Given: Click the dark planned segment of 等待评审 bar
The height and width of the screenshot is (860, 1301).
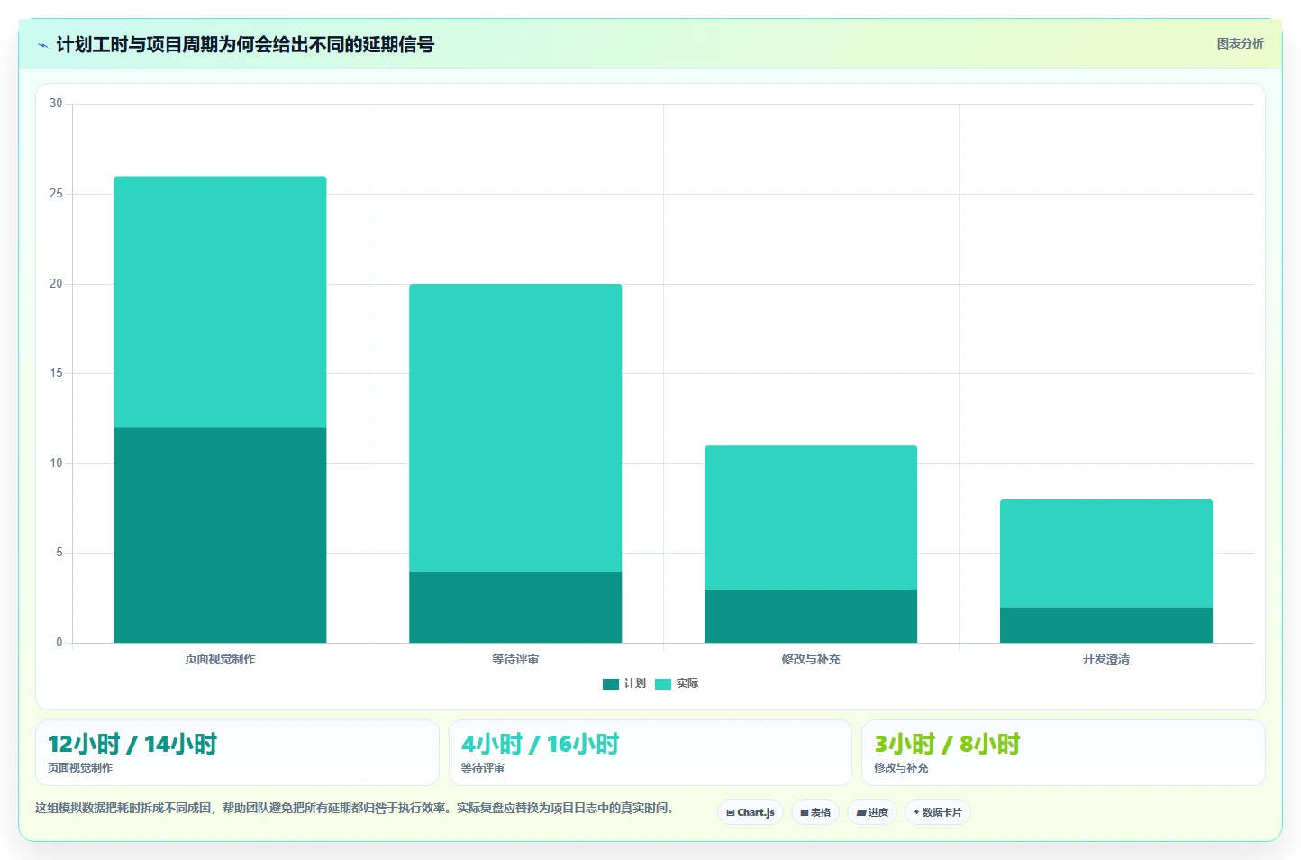Looking at the screenshot, I should pos(515,608).
